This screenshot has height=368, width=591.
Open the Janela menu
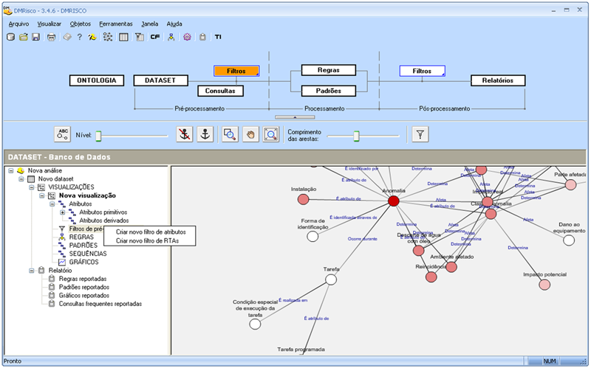tap(150, 24)
